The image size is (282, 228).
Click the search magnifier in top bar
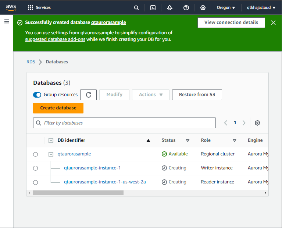point(136,8)
